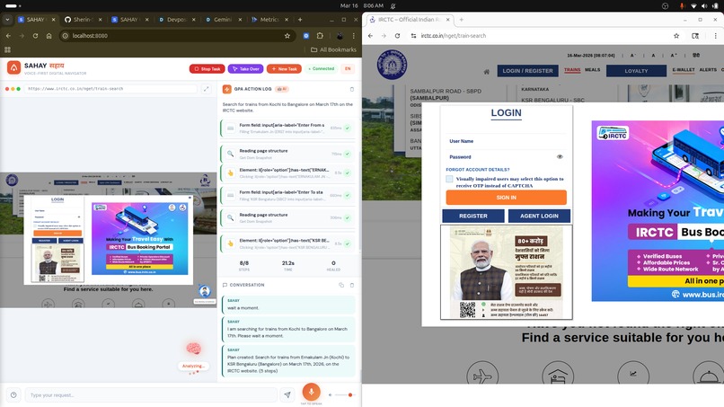This screenshot has height=407, width=724.
Task: Click the SAHAY logo icon
Action: coord(13,68)
